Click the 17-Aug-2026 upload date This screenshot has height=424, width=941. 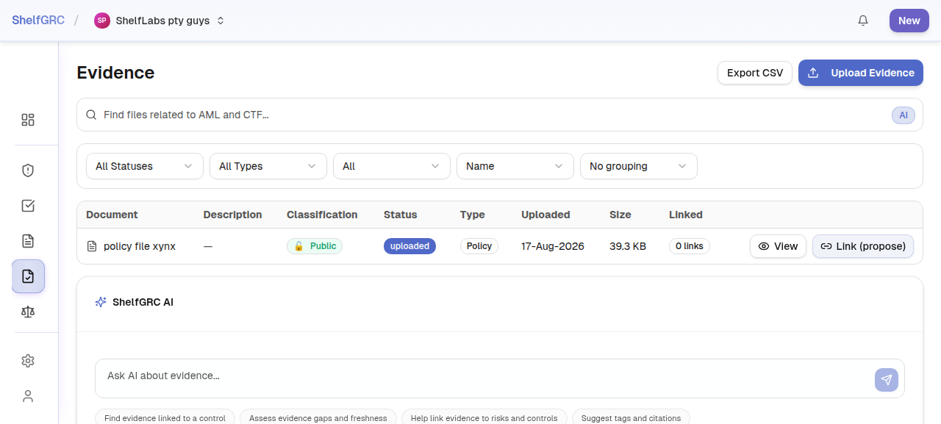click(553, 246)
